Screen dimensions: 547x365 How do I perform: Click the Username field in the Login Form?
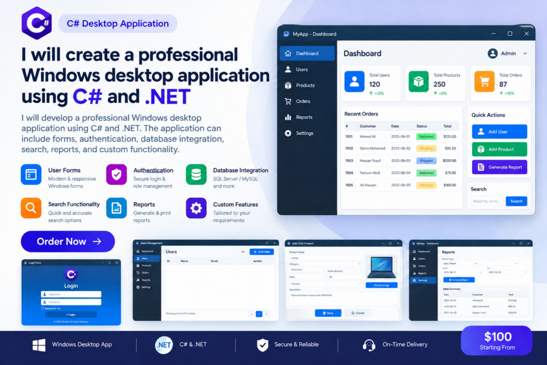tap(71, 294)
